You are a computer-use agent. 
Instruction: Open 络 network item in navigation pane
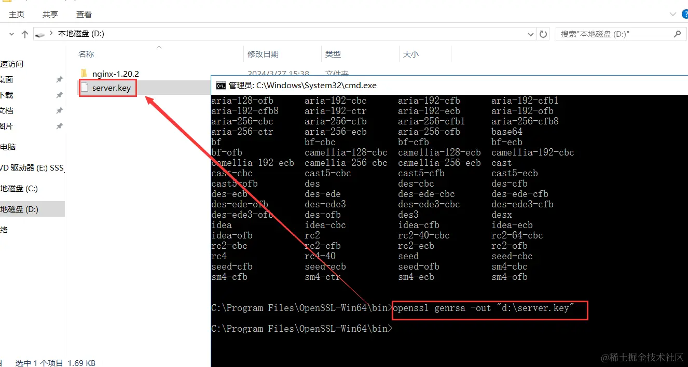coord(4,230)
